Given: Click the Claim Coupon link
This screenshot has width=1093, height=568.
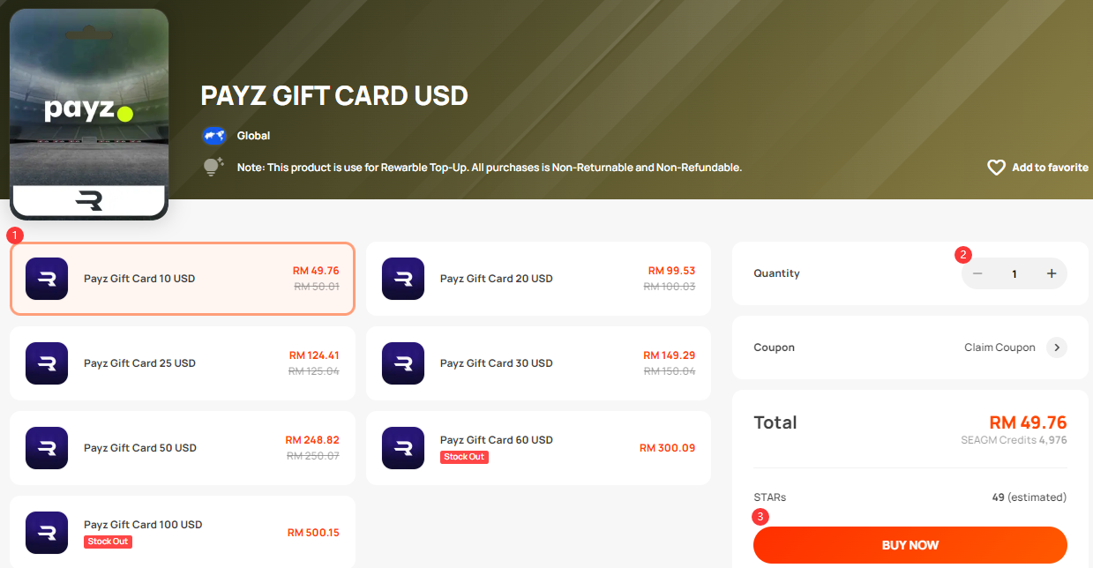Looking at the screenshot, I should pos(999,348).
